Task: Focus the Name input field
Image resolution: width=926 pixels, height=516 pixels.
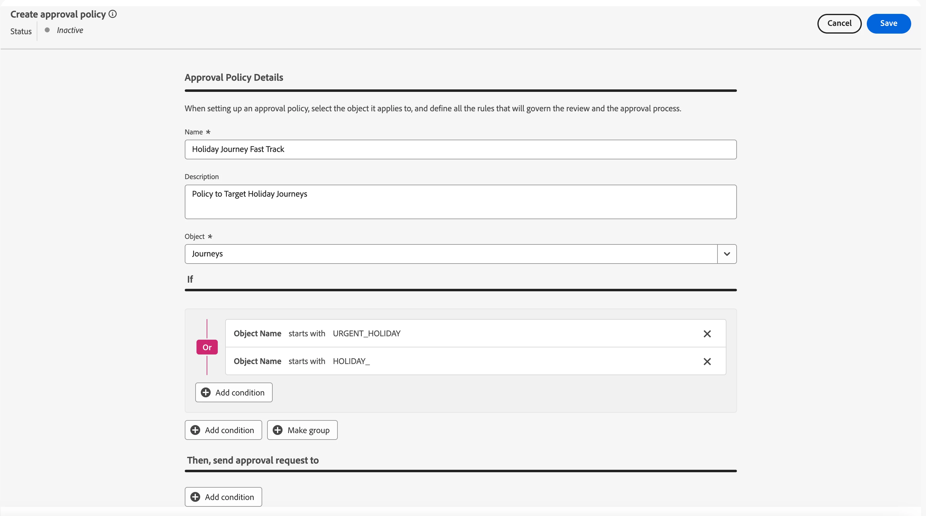Action: point(460,149)
